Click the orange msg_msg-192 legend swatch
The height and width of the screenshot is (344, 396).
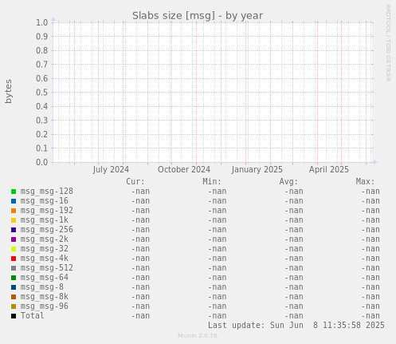tap(14, 211)
